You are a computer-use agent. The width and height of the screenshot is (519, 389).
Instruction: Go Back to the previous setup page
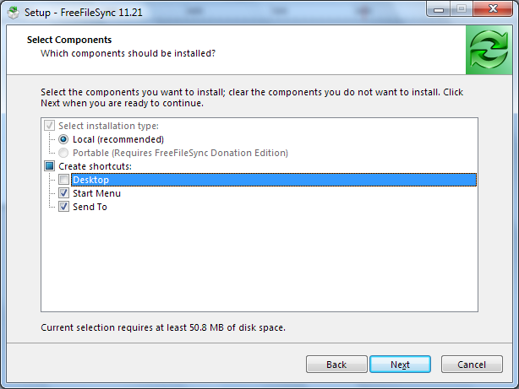coord(336,365)
